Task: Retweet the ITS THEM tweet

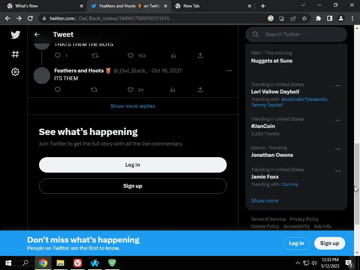Action: click(x=94, y=90)
